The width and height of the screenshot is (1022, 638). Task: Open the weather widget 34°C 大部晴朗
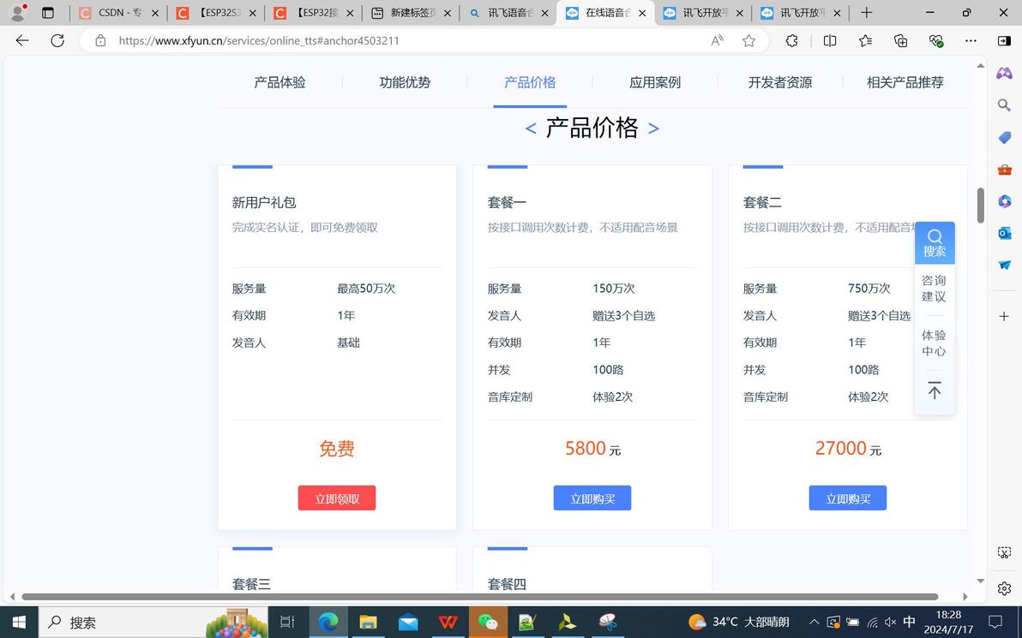click(739, 622)
